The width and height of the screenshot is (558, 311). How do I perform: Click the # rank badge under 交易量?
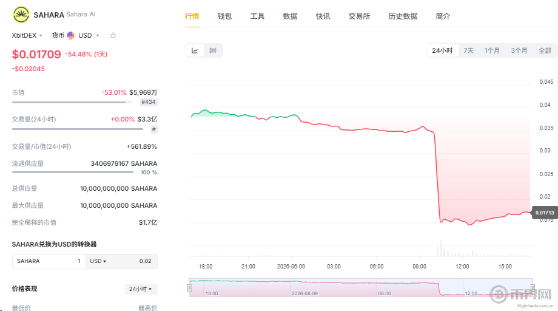153,129
